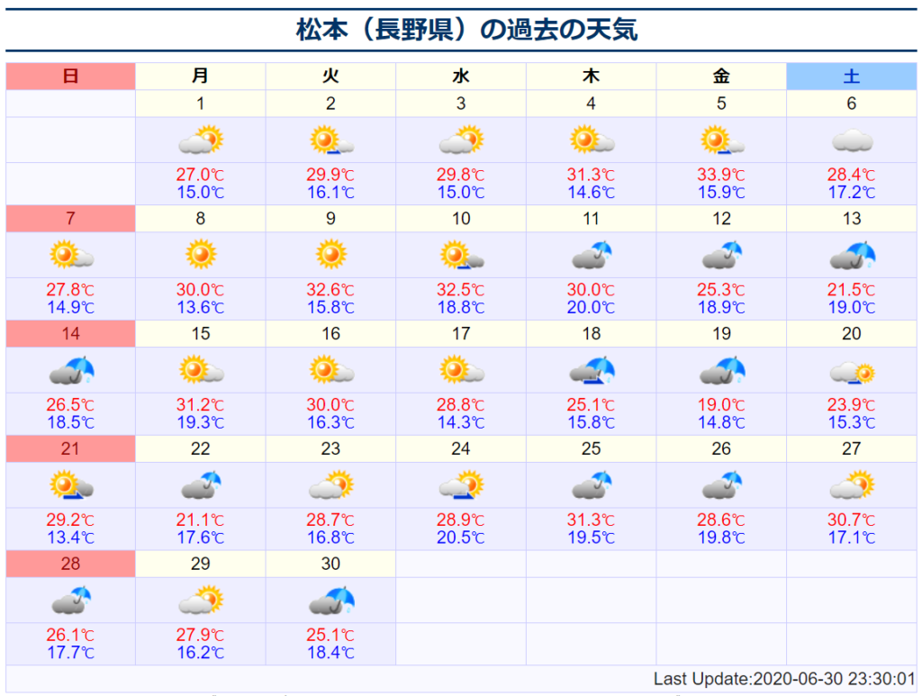Click the Last Update timestamp text

tap(783, 679)
